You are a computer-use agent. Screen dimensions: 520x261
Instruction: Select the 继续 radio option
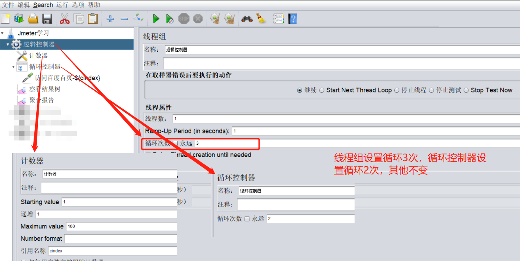coord(299,90)
